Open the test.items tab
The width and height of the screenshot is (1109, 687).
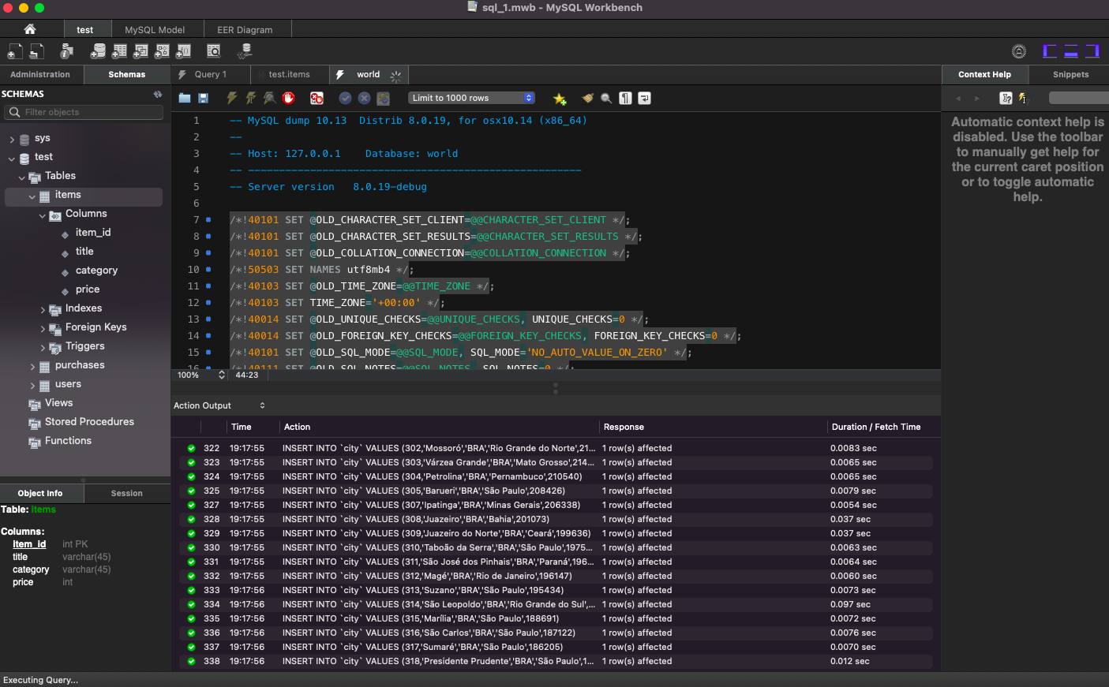289,74
